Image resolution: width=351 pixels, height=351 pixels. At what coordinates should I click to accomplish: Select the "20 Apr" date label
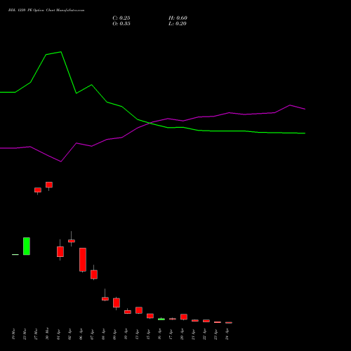point(182,334)
